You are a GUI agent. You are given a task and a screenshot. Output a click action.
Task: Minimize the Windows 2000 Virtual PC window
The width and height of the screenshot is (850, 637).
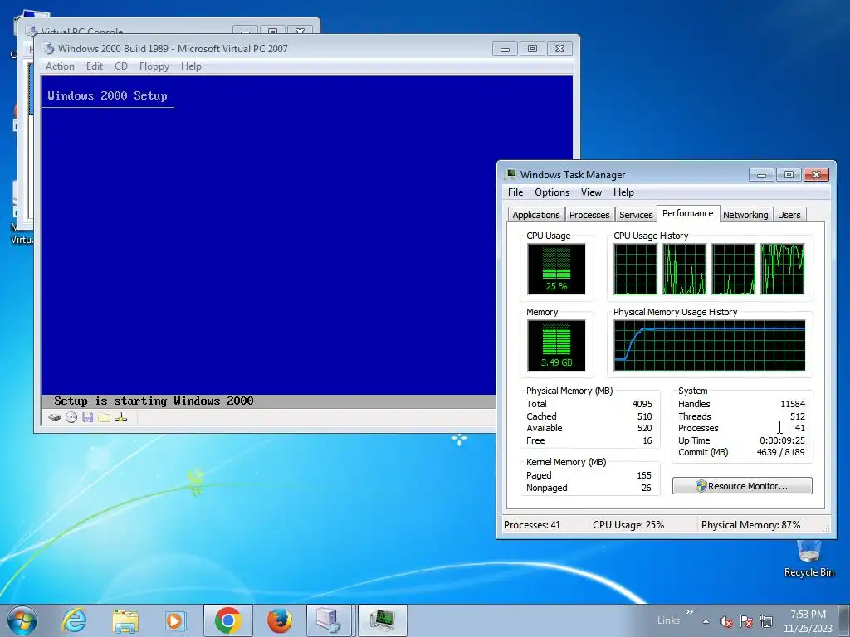coord(505,49)
